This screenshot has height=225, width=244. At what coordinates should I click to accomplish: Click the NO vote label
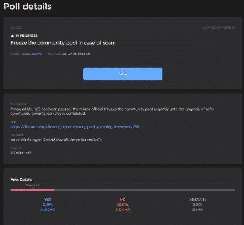click(x=123, y=200)
